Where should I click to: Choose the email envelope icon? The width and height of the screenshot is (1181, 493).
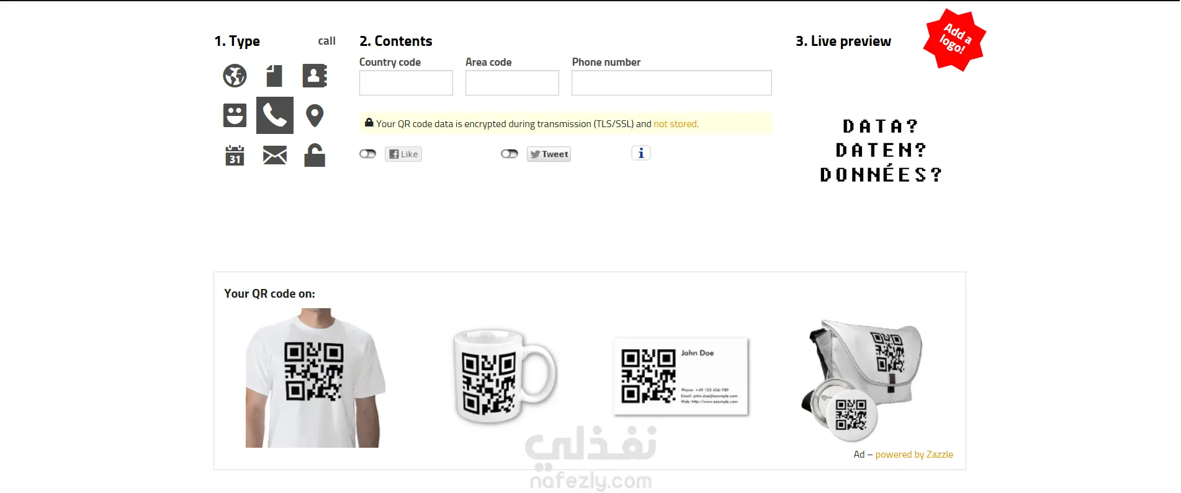tap(275, 155)
